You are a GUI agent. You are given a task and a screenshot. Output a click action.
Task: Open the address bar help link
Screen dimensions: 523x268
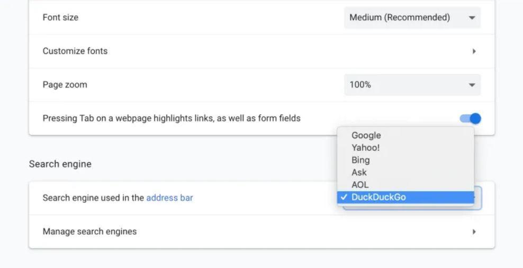click(169, 198)
